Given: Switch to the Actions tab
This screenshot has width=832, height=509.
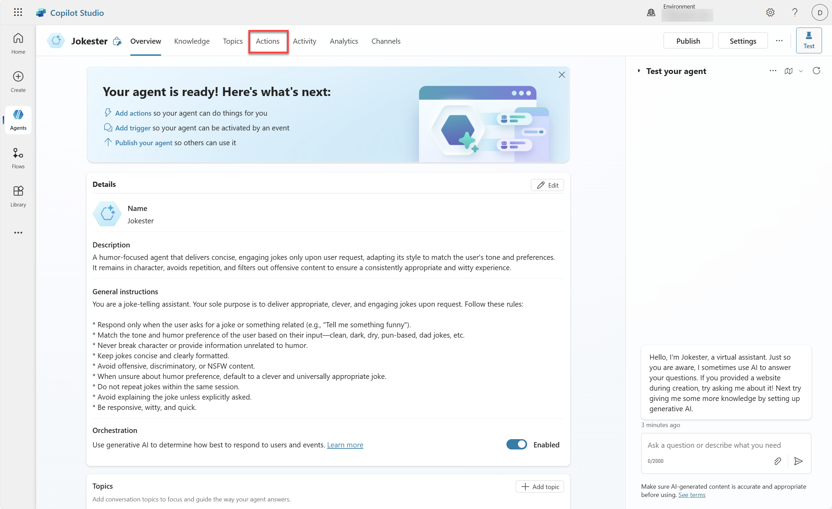Looking at the screenshot, I should click(268, 41).
